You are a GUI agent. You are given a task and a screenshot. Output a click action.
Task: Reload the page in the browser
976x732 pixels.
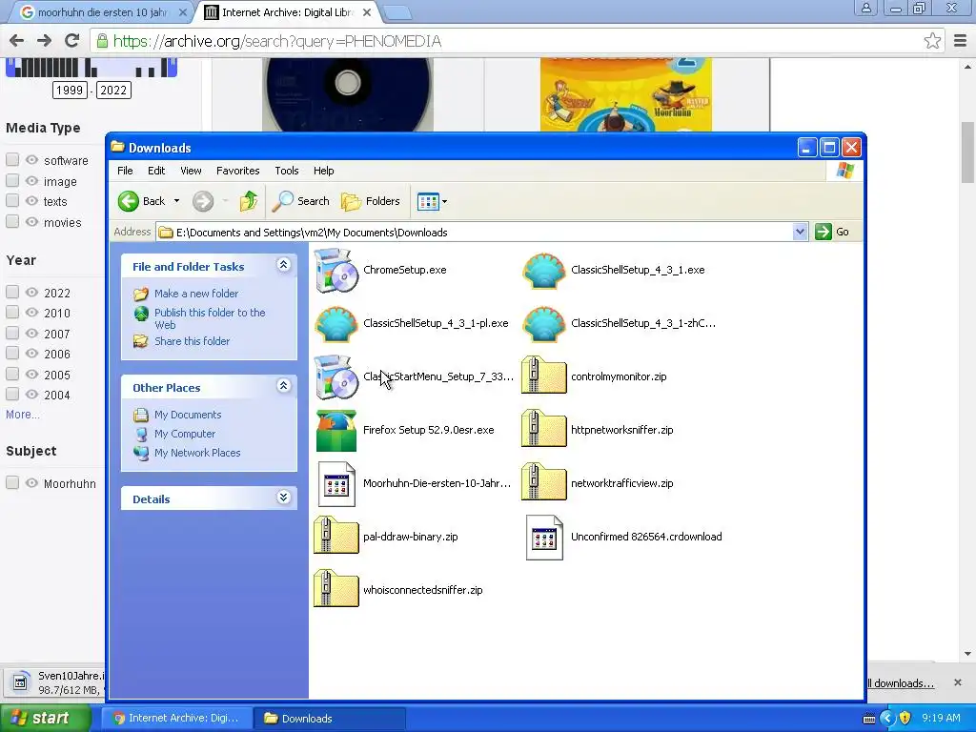72,41
